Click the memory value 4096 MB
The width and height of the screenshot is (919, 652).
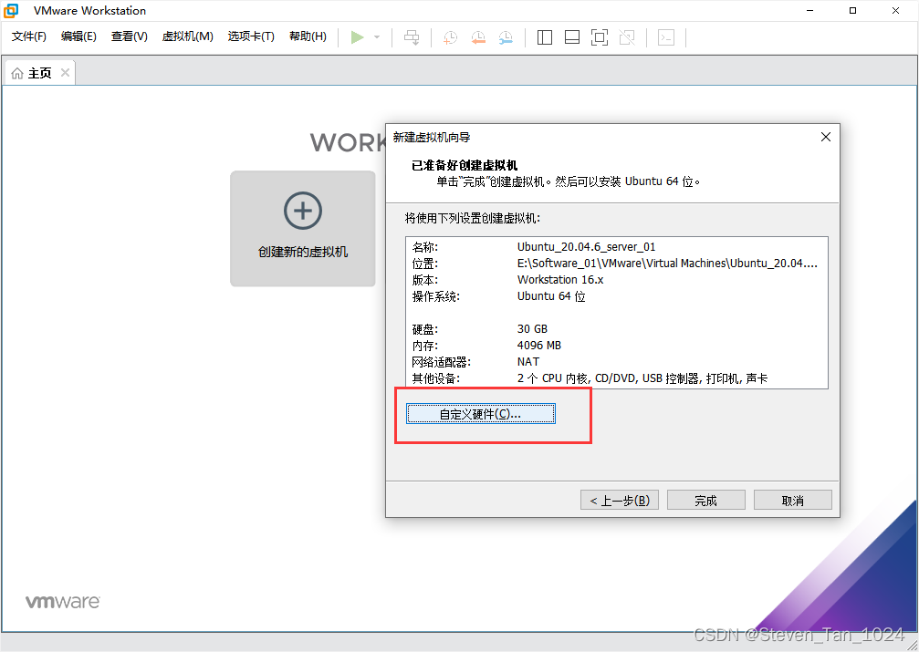click(x=539, y=345)
